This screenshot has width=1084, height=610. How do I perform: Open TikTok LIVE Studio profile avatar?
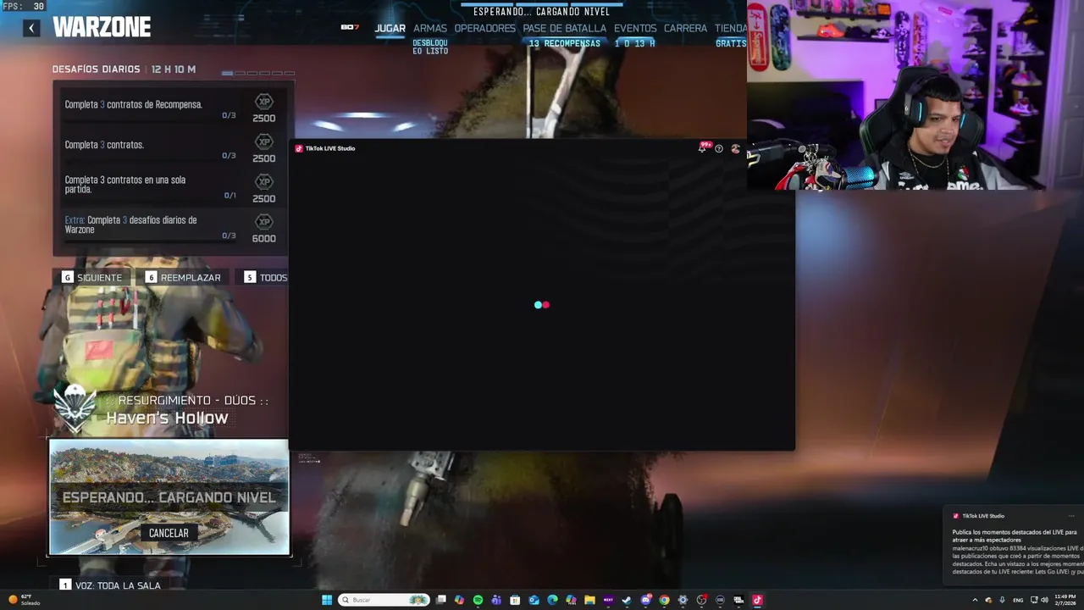point(735,148)
